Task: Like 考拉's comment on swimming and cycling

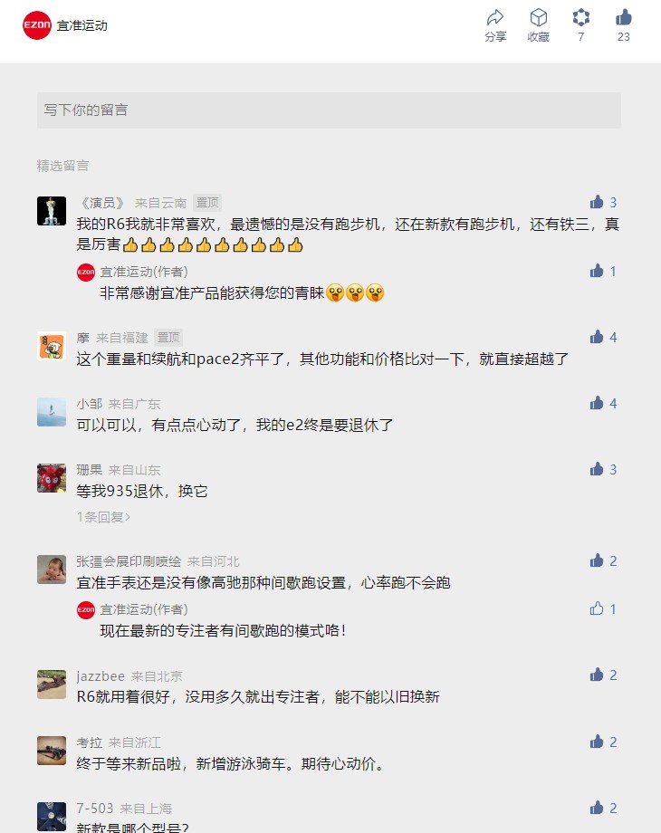Action: [x=597, y=742]
